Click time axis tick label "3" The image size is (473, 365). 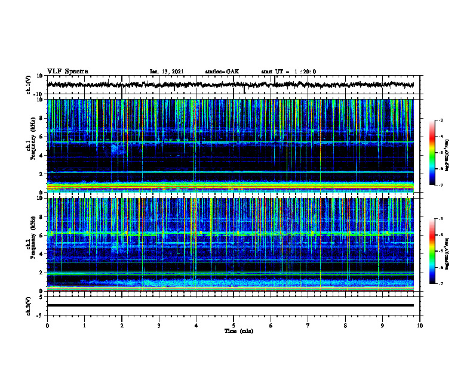click(159, 326)
